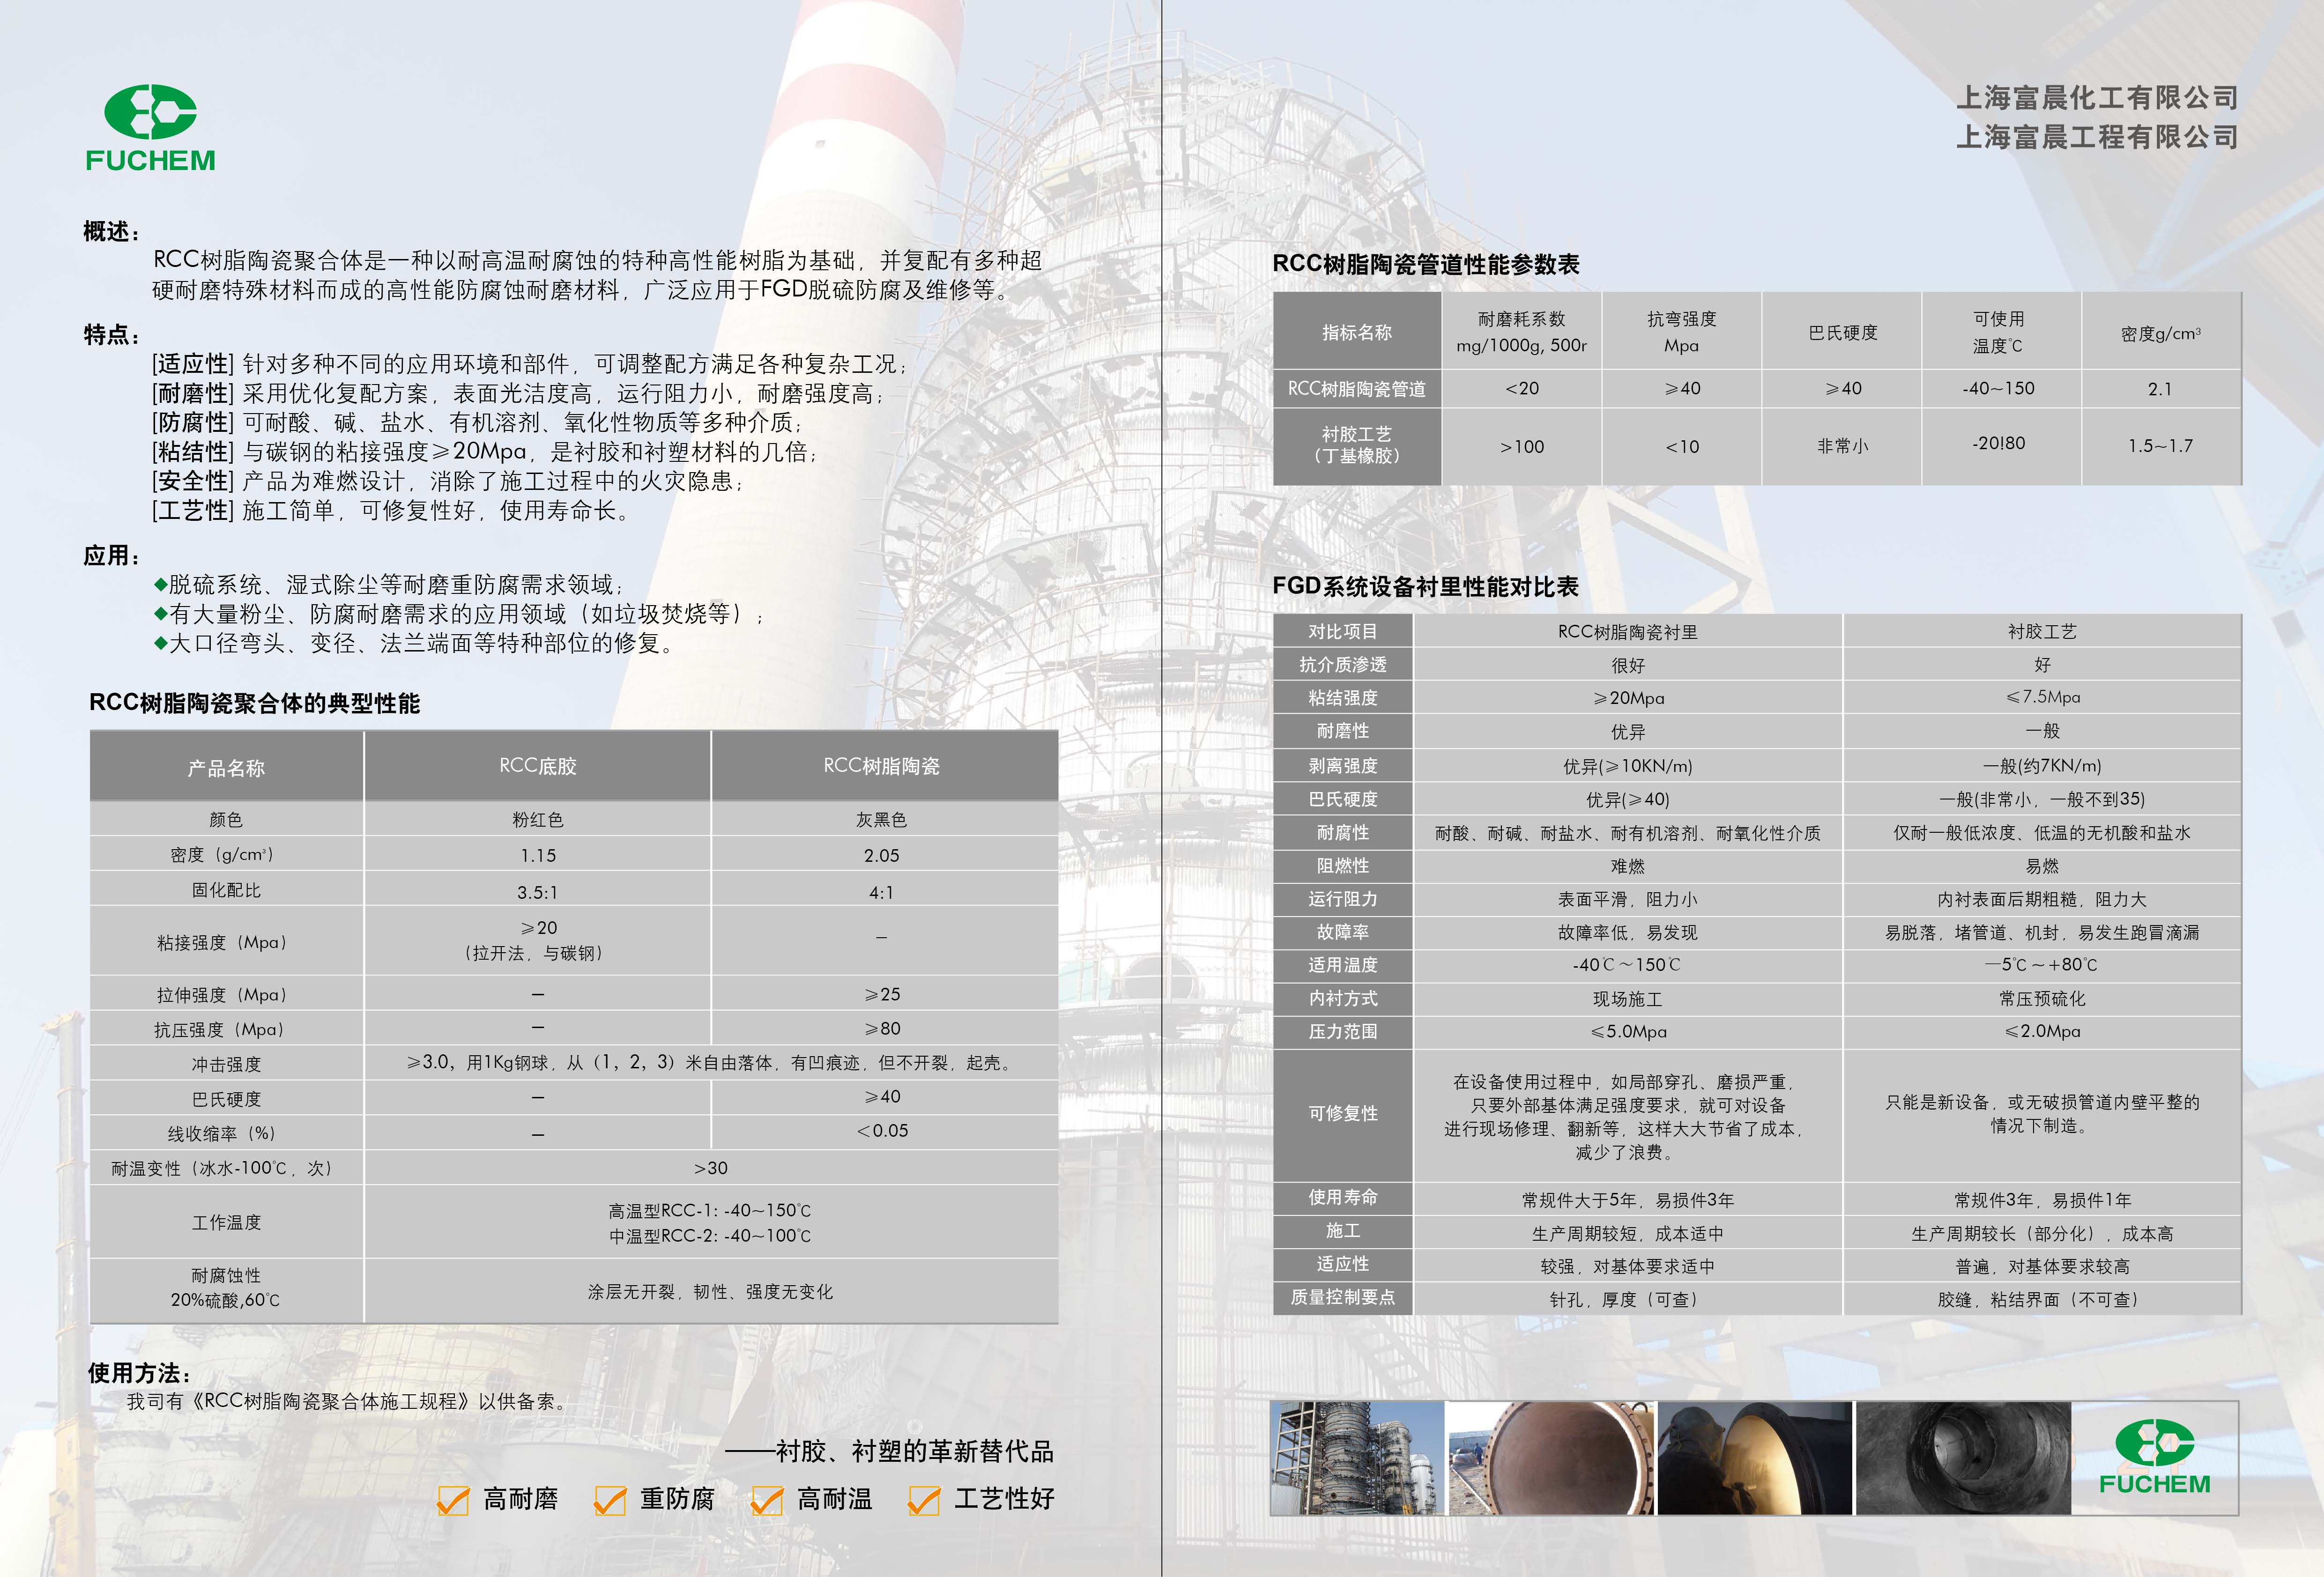Image resolution: width=2324 pixels, height=1577 pixels.
Task: Click the thermal cycling value >30
Action: coord(711,1168)
